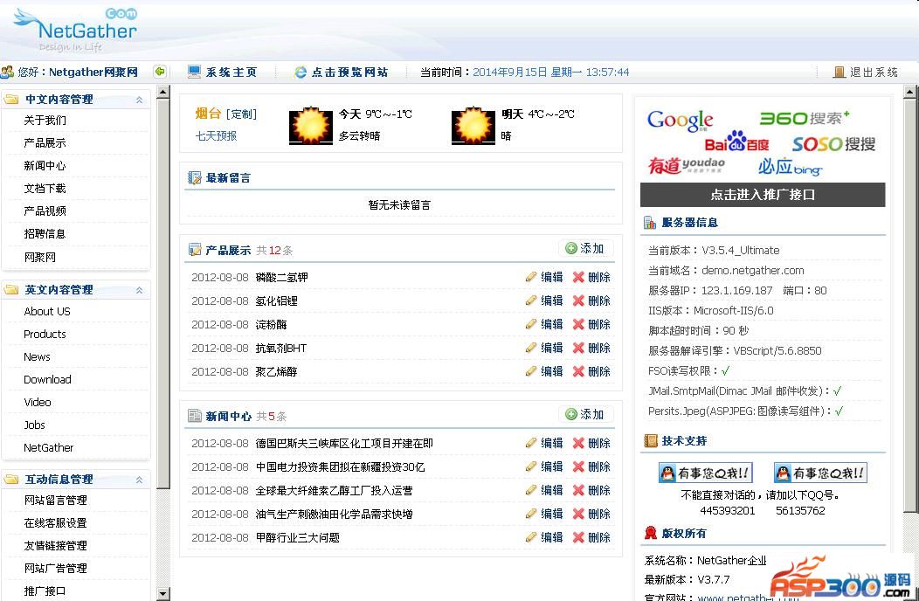Click main page scrollbar up arrow
919x601 pixels.
click(x=909, y=92)
